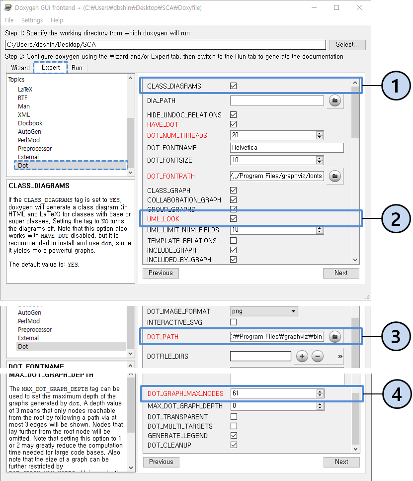Enable INTERACTIVE_SVG checkbox

coord(233,322)
